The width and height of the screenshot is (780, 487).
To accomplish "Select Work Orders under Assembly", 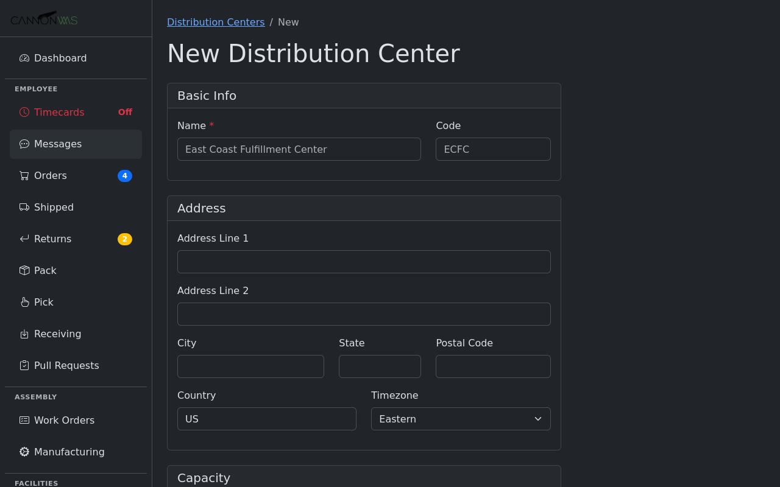I will [64, 420].
